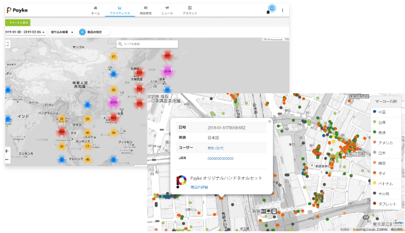405x233 pixels.
Task: Click the notification bell icon
Action: [267, 12]
